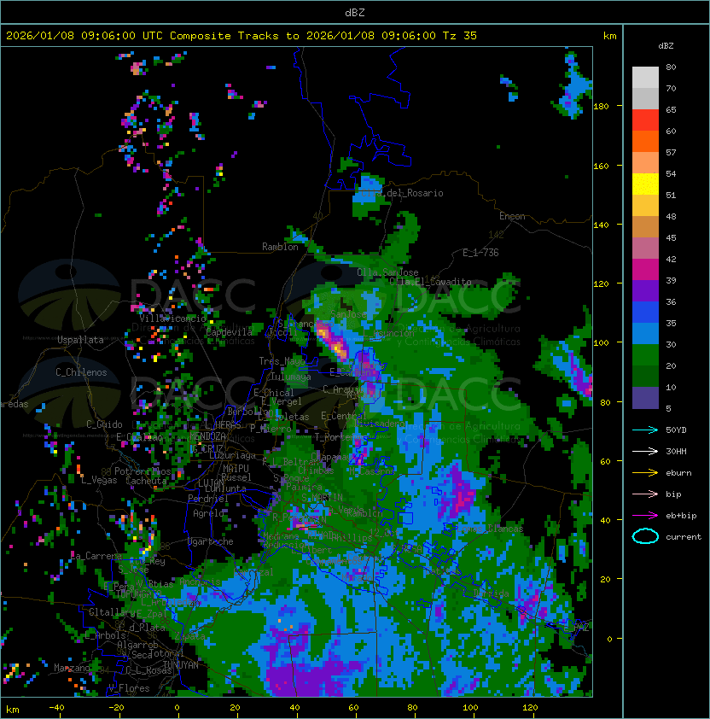Viewport: 710px width, 719px height.
Task: Click the 'km' label at bottom-left corner
Action: pyautogui.click(x=13, y=710)
